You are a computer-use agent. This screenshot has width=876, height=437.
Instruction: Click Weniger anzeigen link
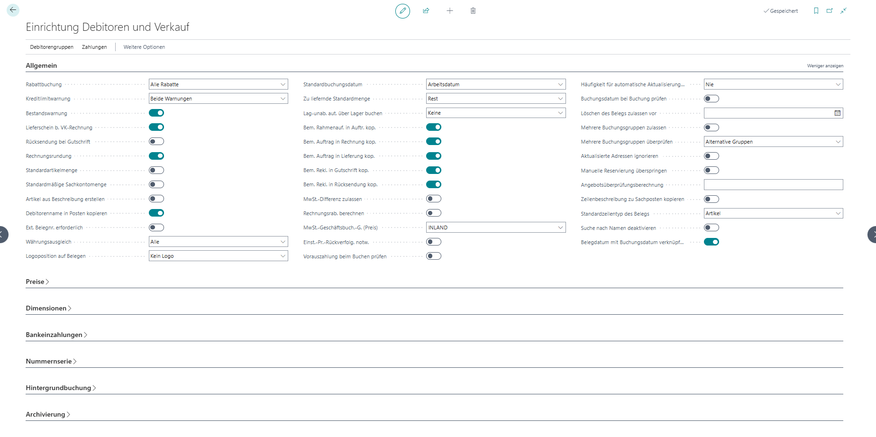tap(825, 66)
